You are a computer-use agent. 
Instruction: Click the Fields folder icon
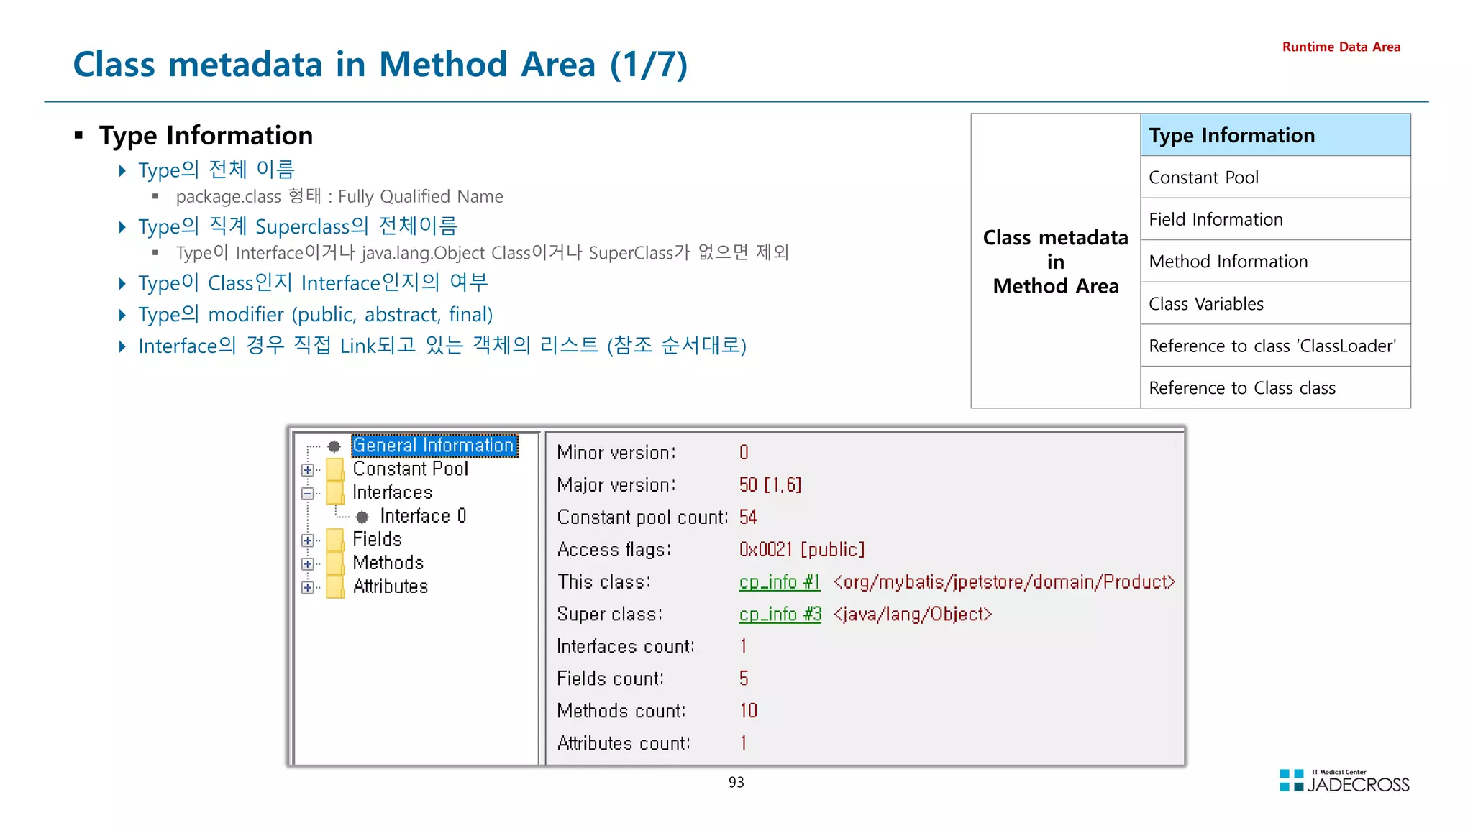(x=335, y=540)
